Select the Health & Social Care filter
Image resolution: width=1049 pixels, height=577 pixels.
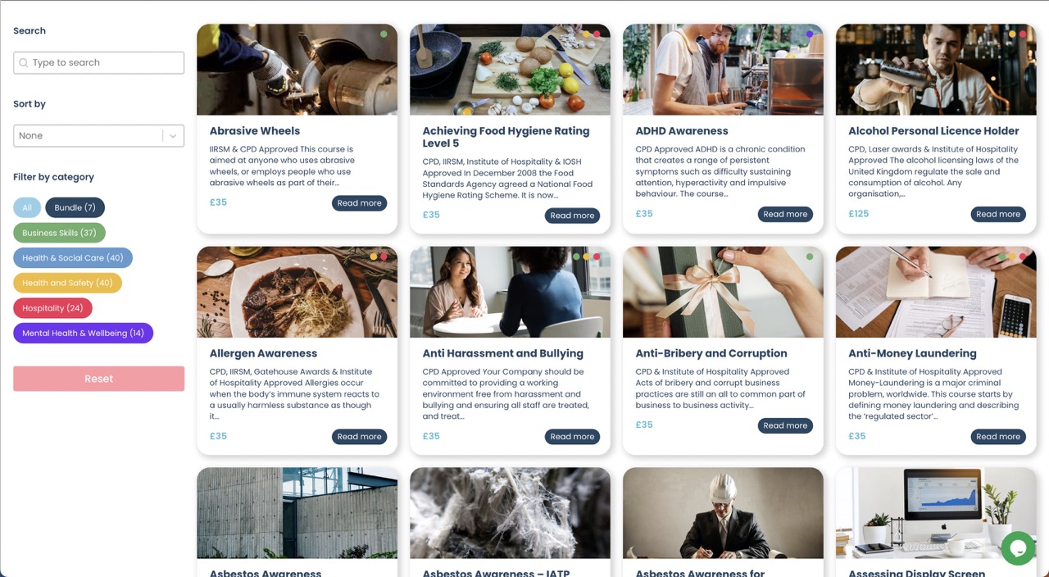pos(73,258)
